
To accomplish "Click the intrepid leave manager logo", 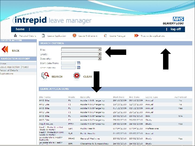I will click(x=52, y=21).
